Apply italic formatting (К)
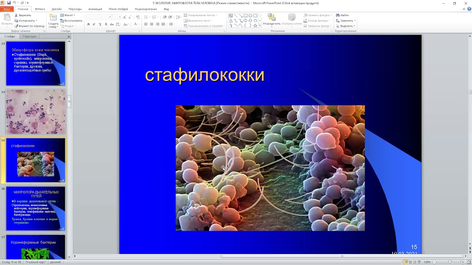 click(x=94, y=24)
